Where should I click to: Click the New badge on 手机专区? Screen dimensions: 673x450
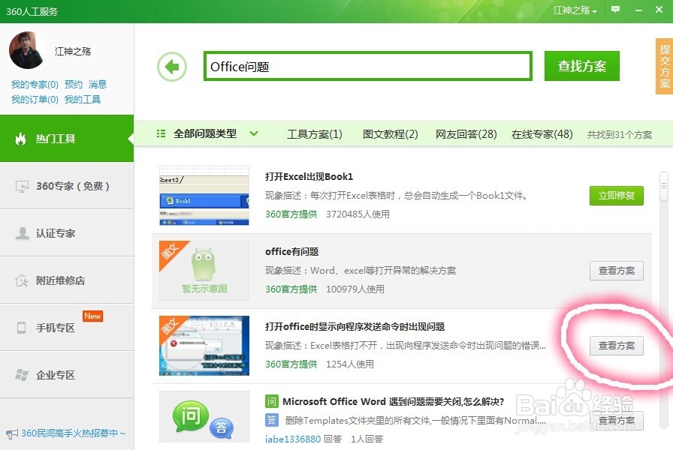[x=92, y=316]
